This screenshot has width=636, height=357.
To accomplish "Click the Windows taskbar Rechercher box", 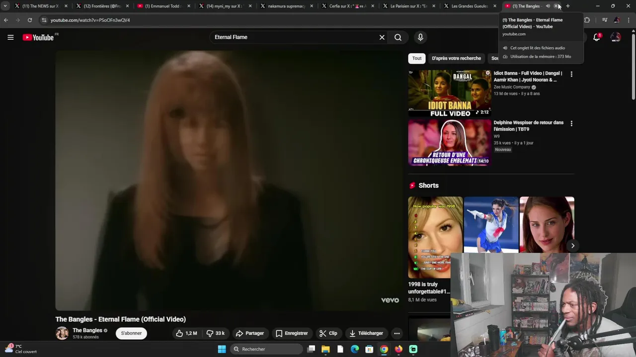I will [266, 349].
